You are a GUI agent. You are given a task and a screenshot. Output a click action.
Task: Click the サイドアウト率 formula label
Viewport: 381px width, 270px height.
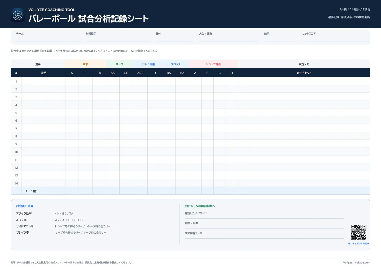click(x=25, y=226)
